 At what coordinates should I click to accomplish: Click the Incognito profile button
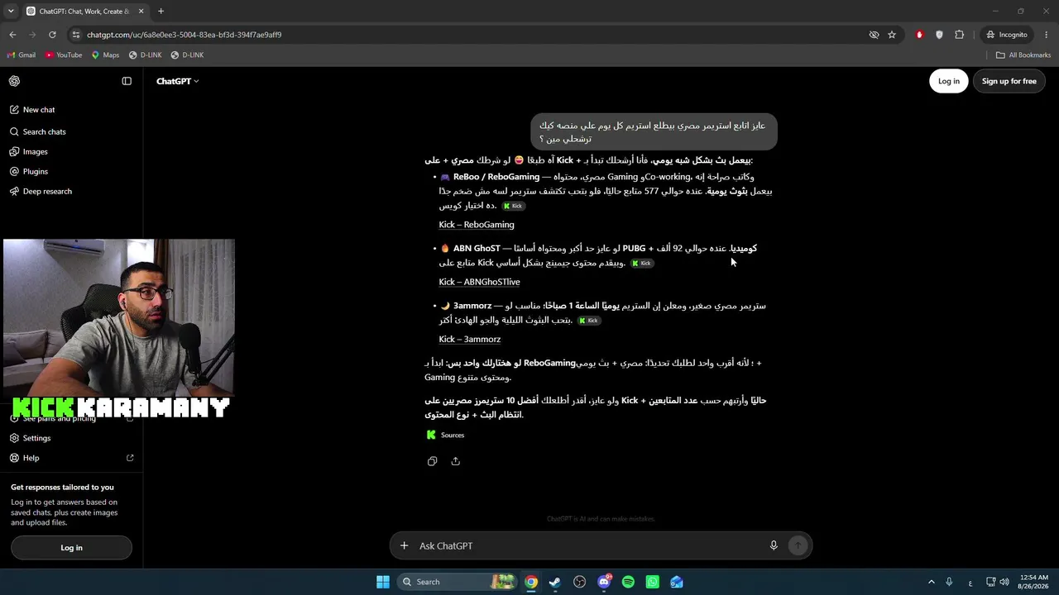[x=1007, y=35]
